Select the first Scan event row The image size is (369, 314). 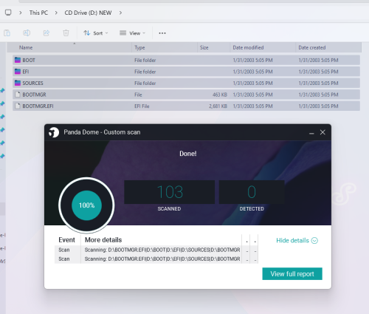pyautogui.click(x=156, y=250)
